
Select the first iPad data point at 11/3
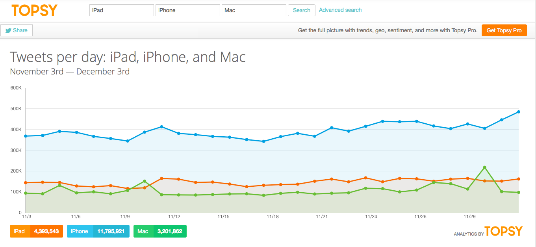click(26, 183)
